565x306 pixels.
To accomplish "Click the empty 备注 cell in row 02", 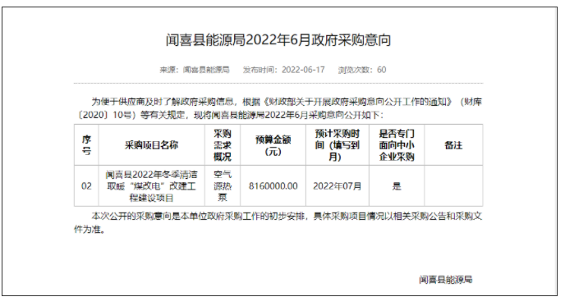I will tap(453, 186).
